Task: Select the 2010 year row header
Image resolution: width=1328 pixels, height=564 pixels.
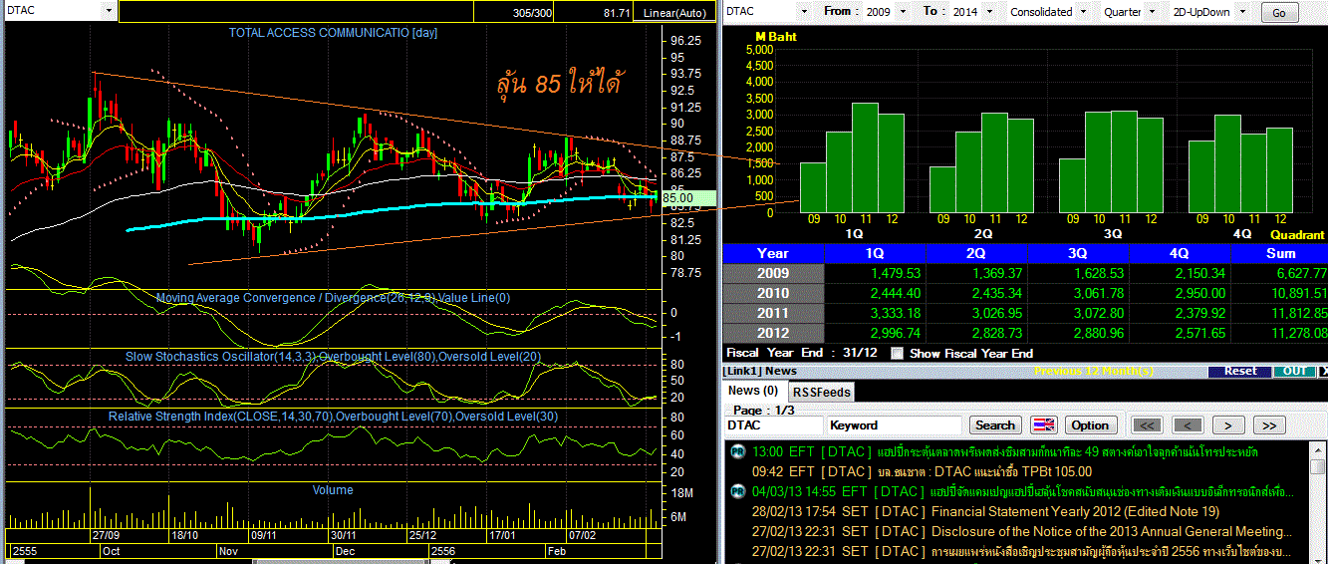Action: coord(773,293)
